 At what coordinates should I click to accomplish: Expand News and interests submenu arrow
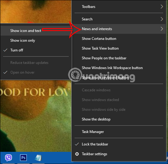(162, 29)
